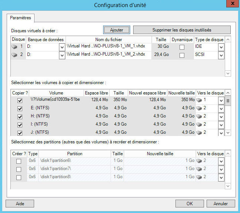Click the disk icon in the H: (NTFS) row
Screen dimensions: 240x213
click(200, 116)
